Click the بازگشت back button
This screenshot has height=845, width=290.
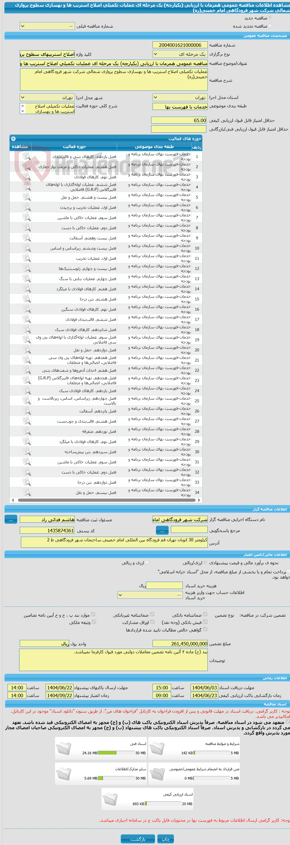(138, 839)
